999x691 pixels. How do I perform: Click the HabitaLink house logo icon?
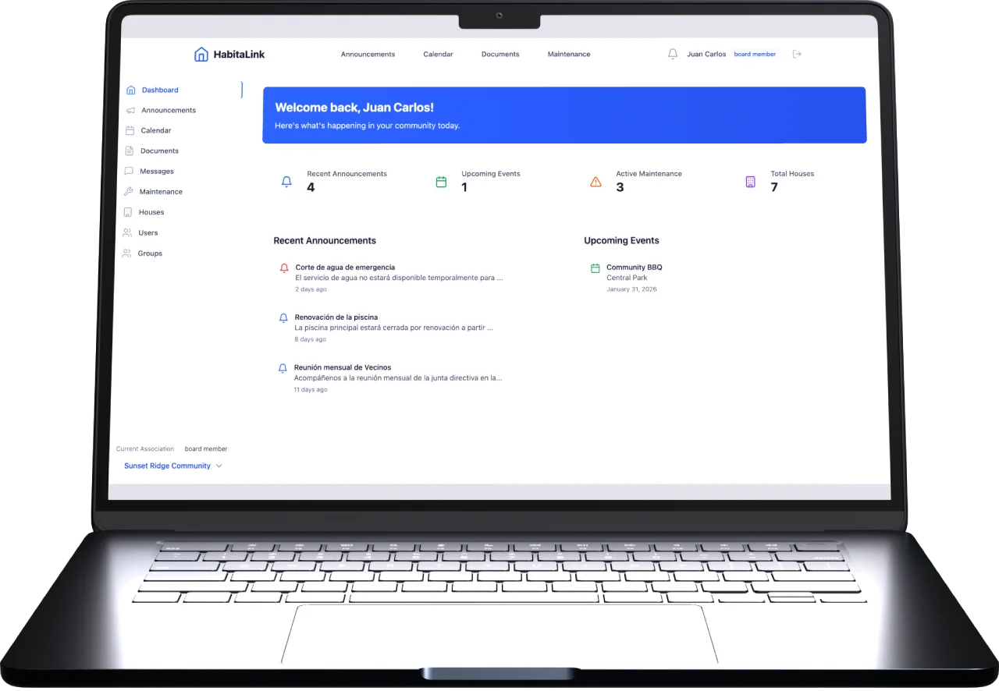tap(201, 55)
